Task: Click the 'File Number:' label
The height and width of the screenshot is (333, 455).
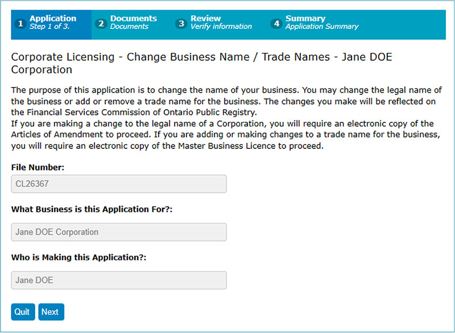Action: pyautogui.click(x=38, y=168)
